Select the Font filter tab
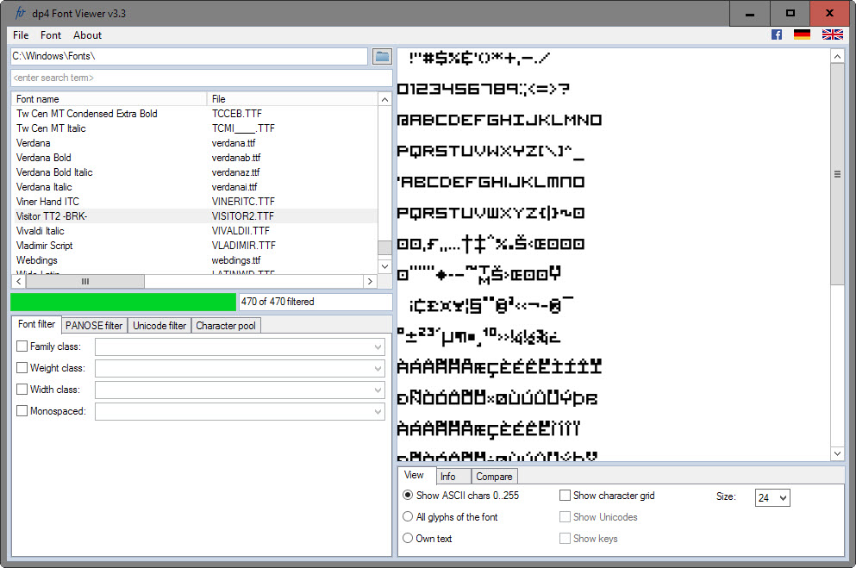This screenshot has height=568, width=856. [36, 324]
